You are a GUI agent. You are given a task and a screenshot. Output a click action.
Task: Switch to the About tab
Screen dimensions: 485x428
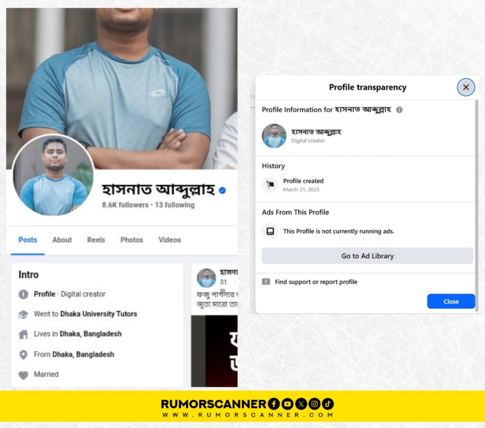(62, 240)
